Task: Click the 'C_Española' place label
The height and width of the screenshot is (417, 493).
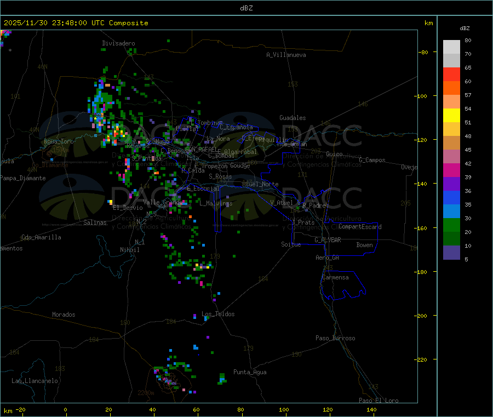Action: point(237,127)
